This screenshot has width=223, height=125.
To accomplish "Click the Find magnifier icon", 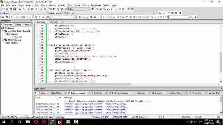I will [x=41, y=9].
